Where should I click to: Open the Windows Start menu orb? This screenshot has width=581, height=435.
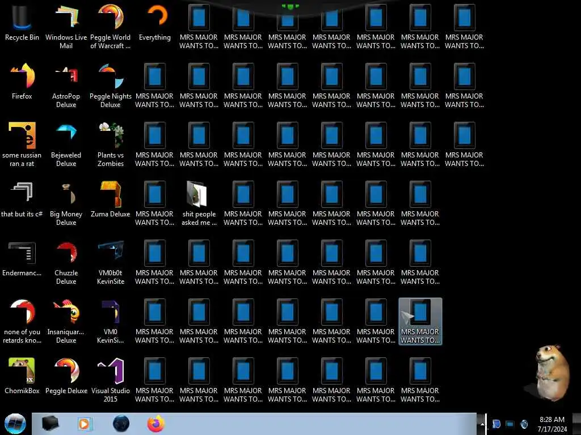point(15,424)
